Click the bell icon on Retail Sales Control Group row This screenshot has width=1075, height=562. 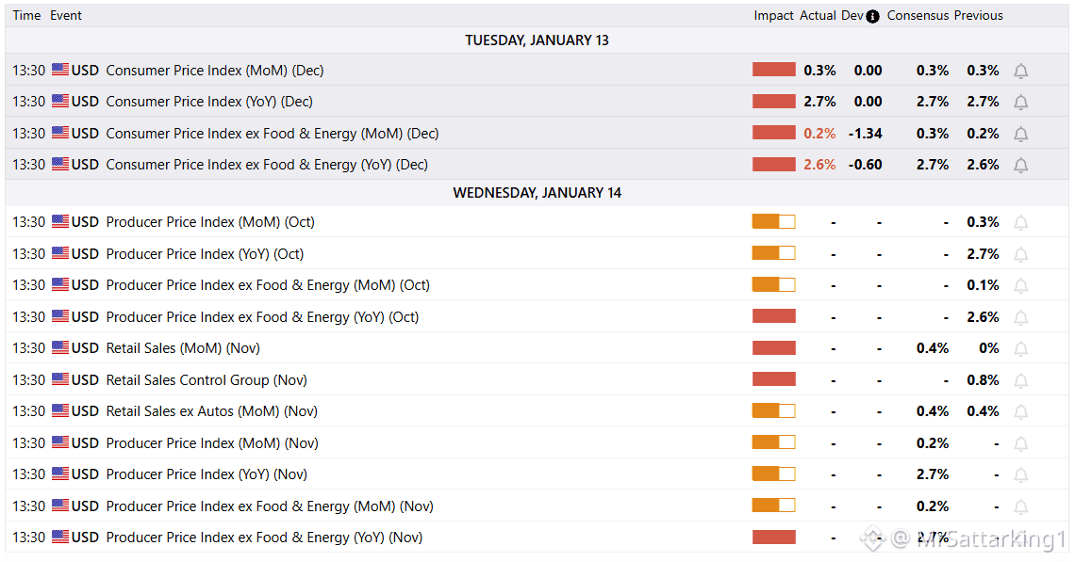pyautogui.click(x=1020, y=380)
